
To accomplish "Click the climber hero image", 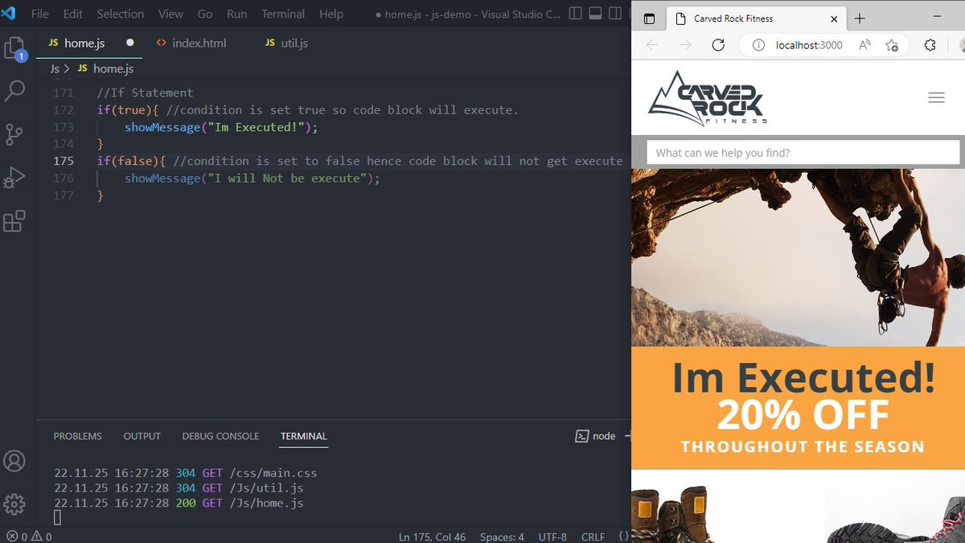I will pos(798,257).
